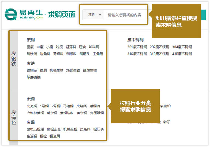
Task: Open the 废铁 category heading
Action: click(31, 63)
